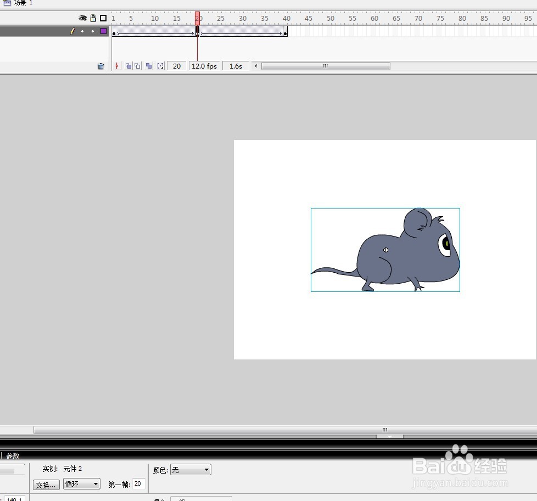Screen dimensions: 537x501
Task: Toggle show all layers as outlines
Action: (x=103, y=18)
